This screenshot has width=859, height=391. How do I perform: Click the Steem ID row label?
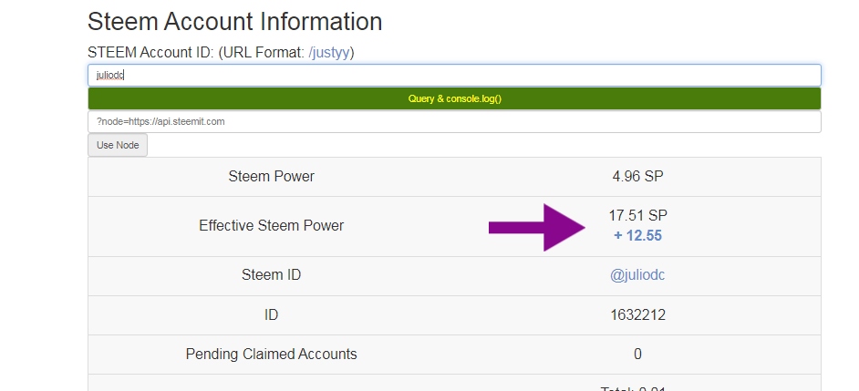click(271, 274)
